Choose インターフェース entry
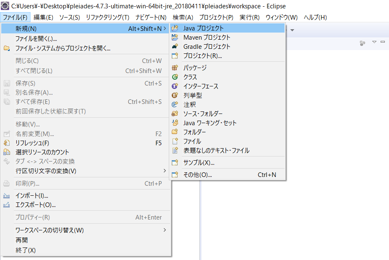Viewport: 389px width, 260px height. click(227, 86)
